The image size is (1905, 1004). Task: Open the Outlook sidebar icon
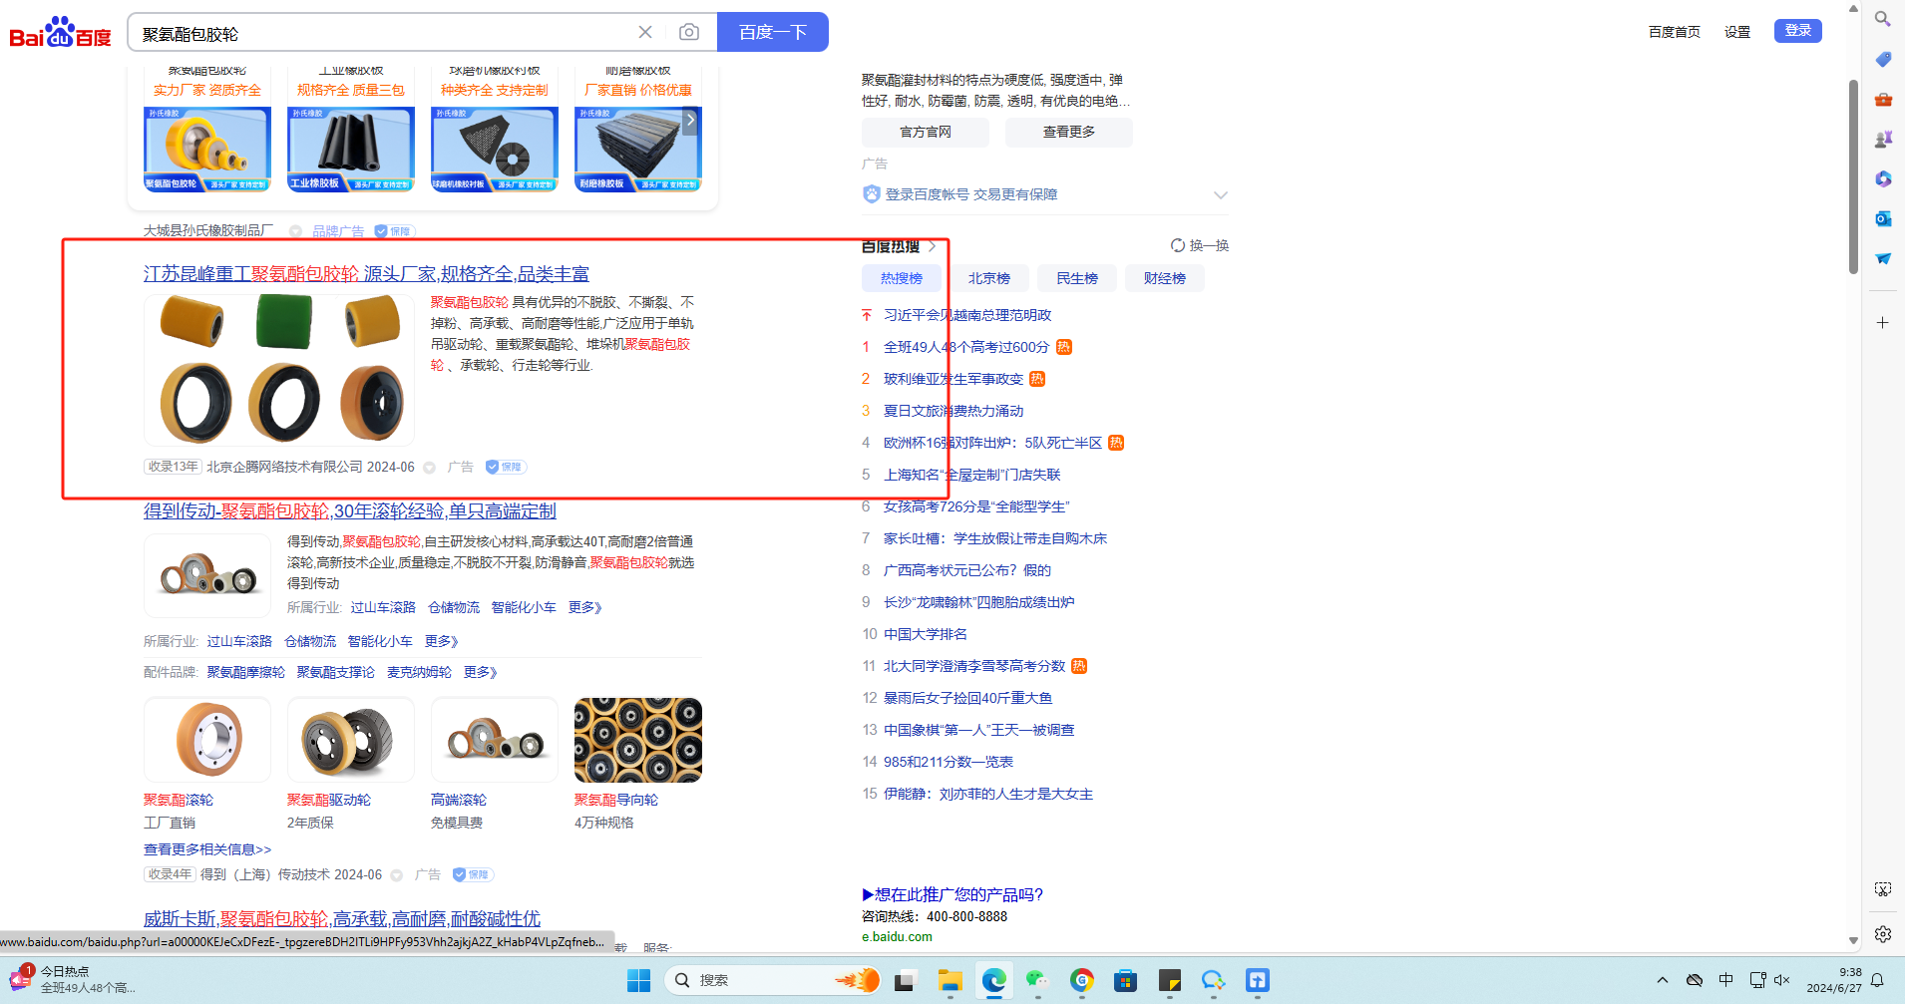(x=1883, y=218)
